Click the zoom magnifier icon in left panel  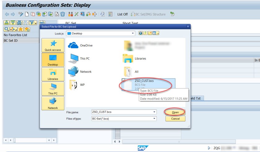tap(6, 29)
